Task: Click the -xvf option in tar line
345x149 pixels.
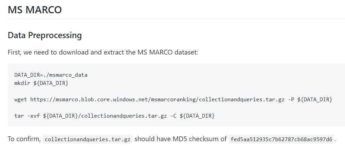Action: pos(33,116)
